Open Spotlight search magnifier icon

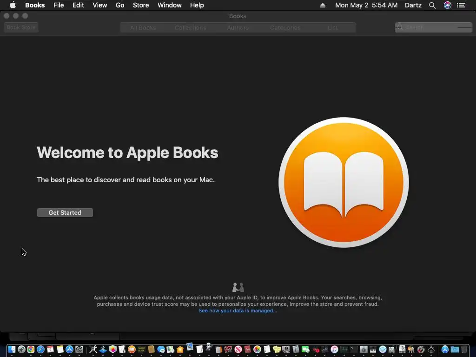click(432, 5)
